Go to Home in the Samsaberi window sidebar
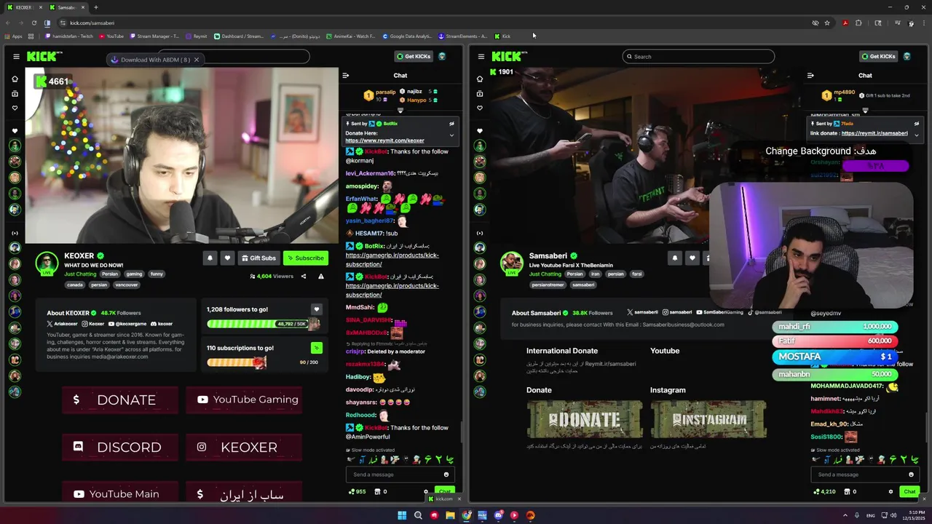The image size is (932, 524). tap(479, 79)
